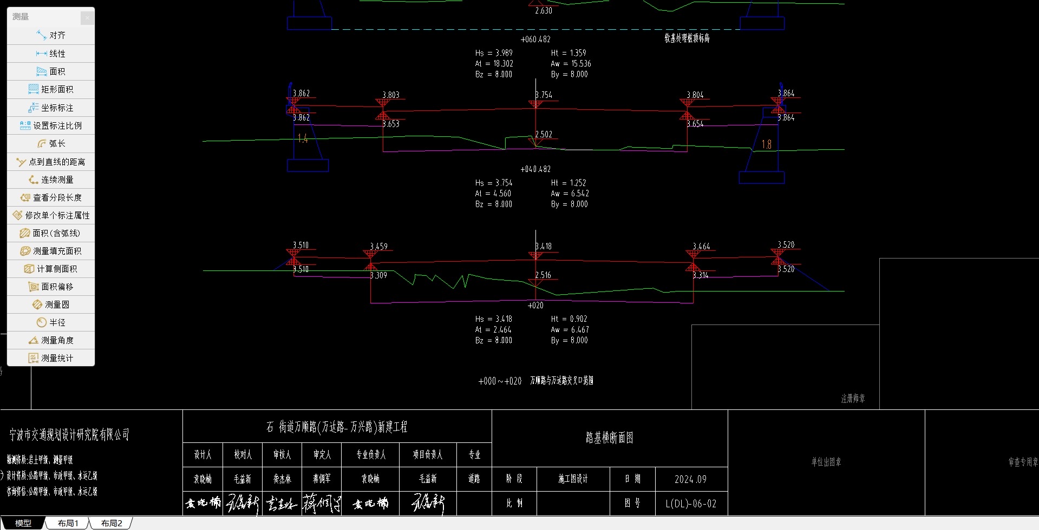
Task: Select 修改单个标注属性 edit annotation icon
Action: click(x=17, y=215)
